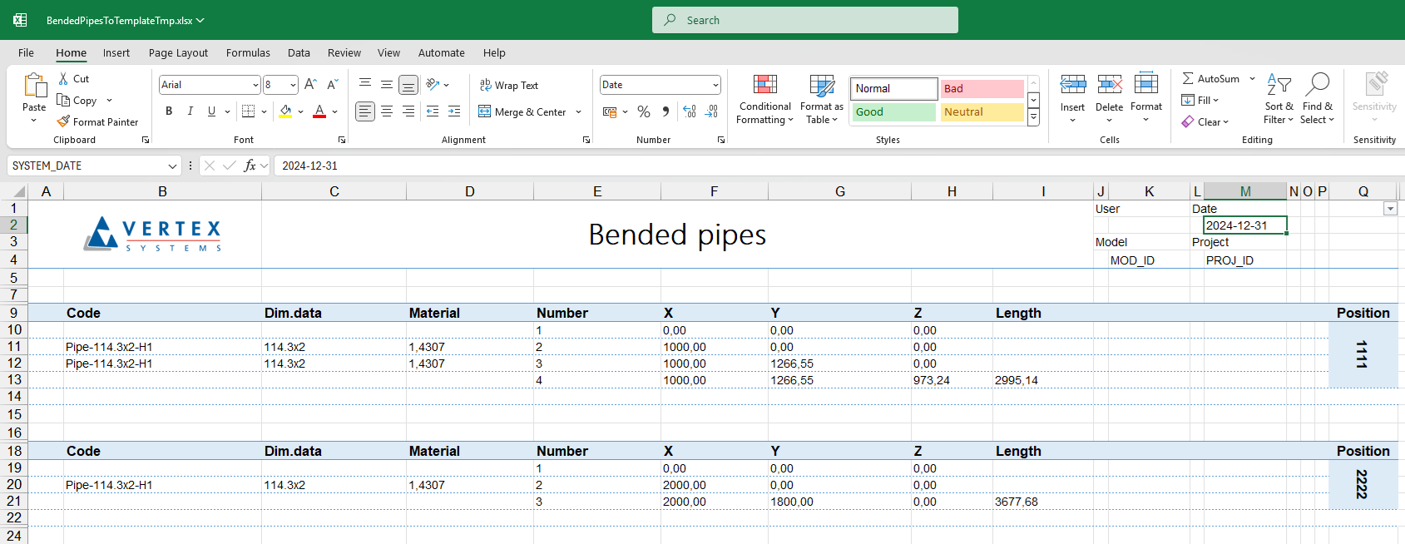The image size is (1405, 544).
Task: Toggle Bold formatting
Action: click(x=169, y=111)
